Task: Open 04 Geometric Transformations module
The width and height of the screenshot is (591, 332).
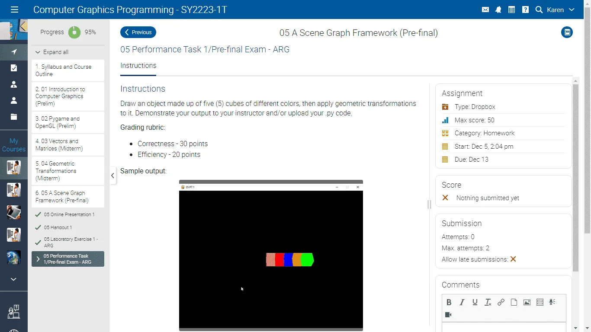Action: (68, 171)
